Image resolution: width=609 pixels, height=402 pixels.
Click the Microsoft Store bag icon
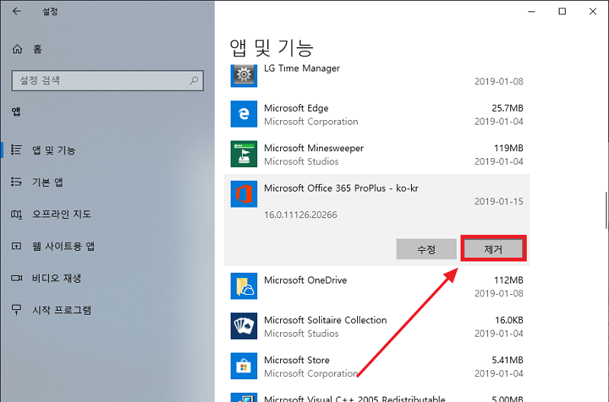244,366
